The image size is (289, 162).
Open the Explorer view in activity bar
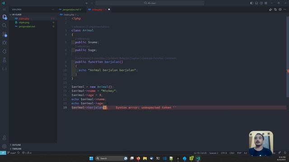5,17
